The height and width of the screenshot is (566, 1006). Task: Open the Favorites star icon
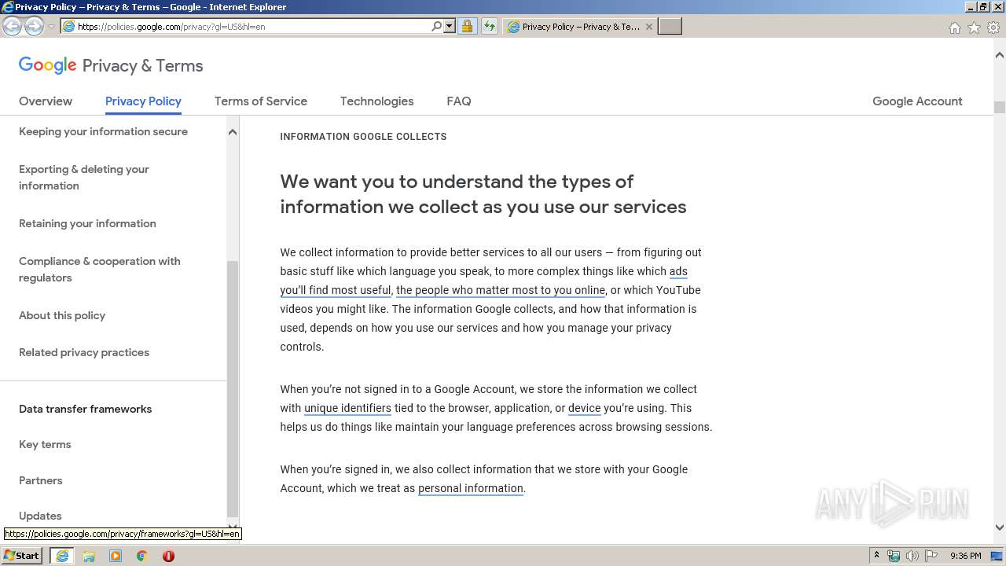[974, 28]
